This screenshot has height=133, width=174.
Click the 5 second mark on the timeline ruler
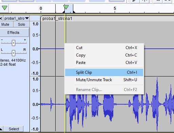pyautogui.click(x=115, y=8)
